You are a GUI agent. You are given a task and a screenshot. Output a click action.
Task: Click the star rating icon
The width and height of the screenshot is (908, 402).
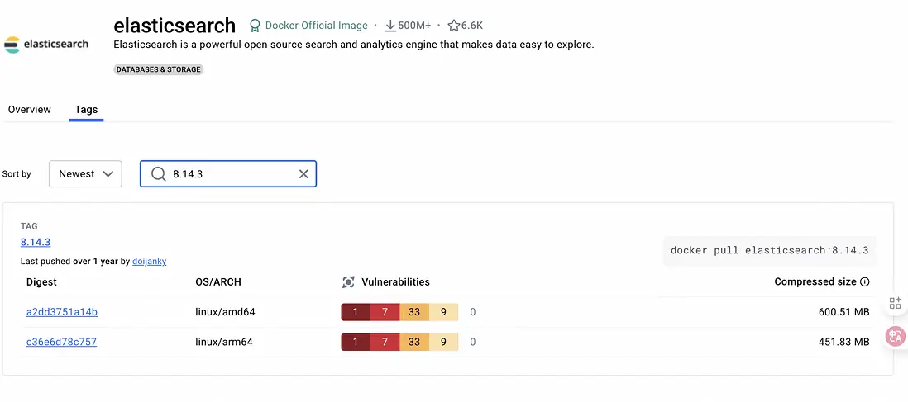tap(454, 26)
